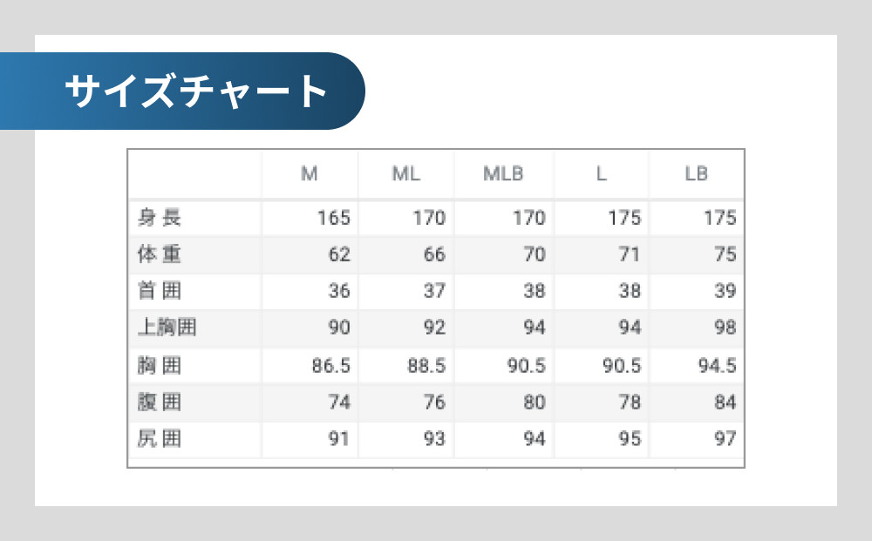Click the 体重 row label
The image size is (872, 541).
coord(160,254)
